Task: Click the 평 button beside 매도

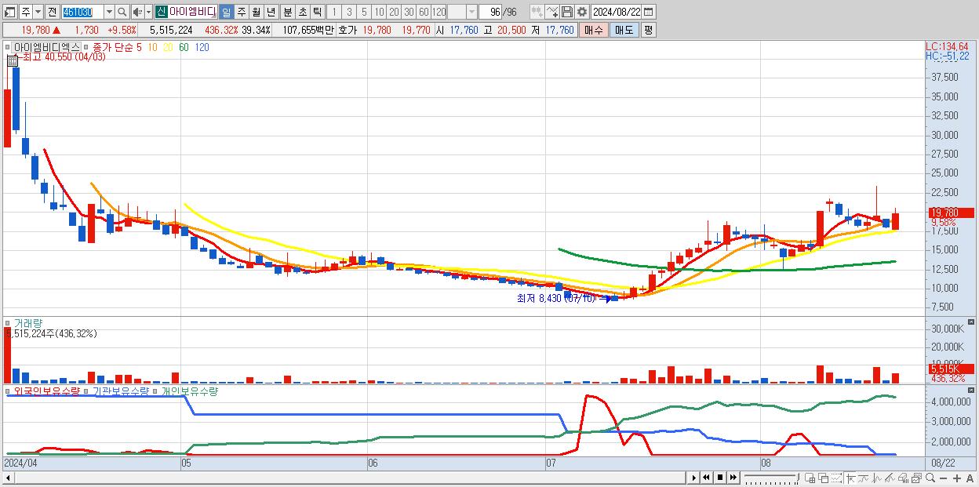Action: [x=648, y=30]
